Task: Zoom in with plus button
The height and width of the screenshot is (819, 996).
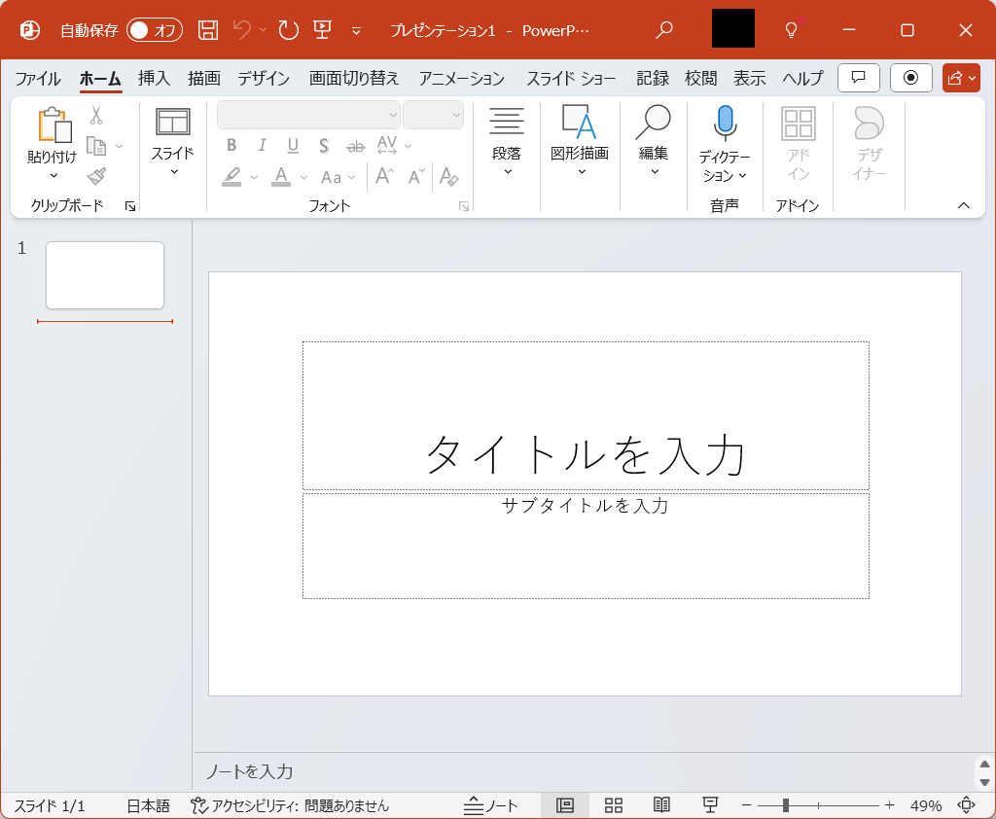Action: pyautogui.click(x=889, y=805)
